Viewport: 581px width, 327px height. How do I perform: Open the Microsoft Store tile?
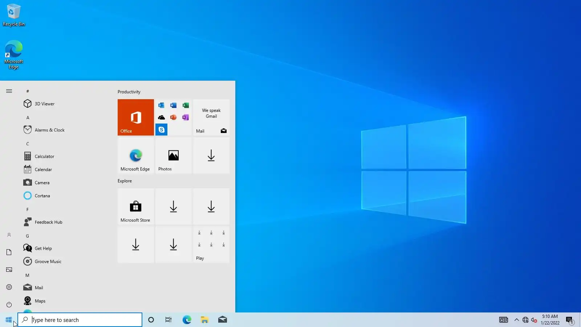pos(136,206)
